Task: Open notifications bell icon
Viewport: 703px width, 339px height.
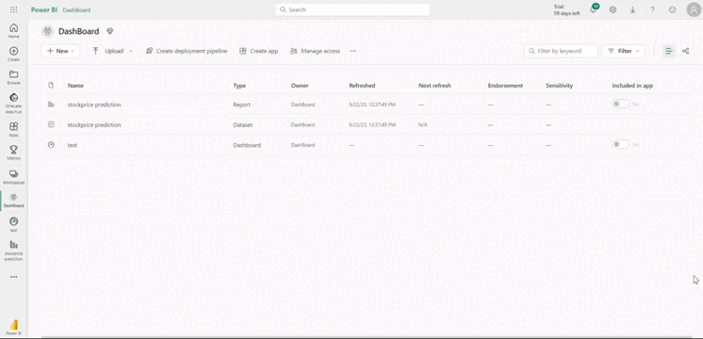Action: click(x=593, y=9)
